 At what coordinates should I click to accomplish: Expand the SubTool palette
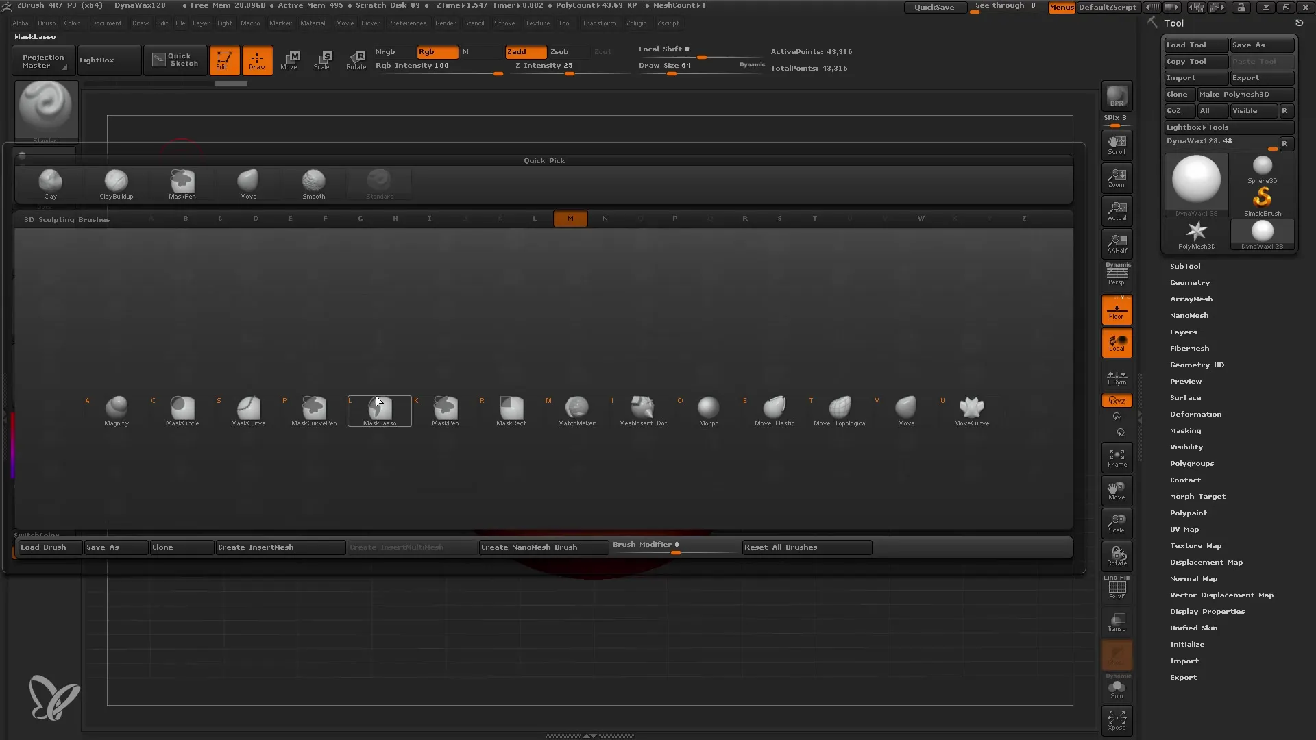point(1185,266)
